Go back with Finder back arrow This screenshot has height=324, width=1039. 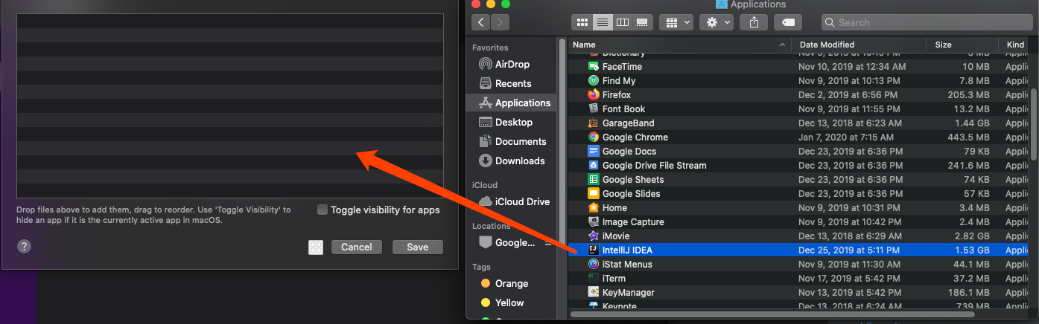[481, 22]
